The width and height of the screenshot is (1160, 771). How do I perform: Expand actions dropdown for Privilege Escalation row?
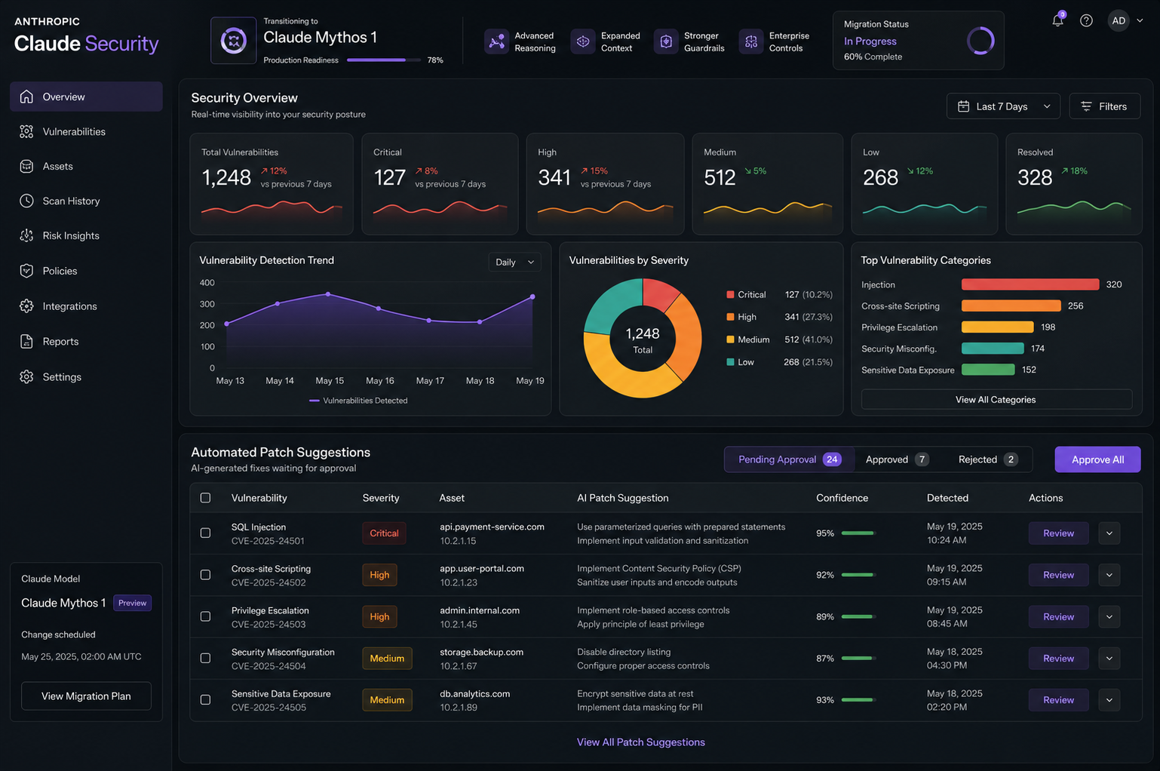[1109, 616]
